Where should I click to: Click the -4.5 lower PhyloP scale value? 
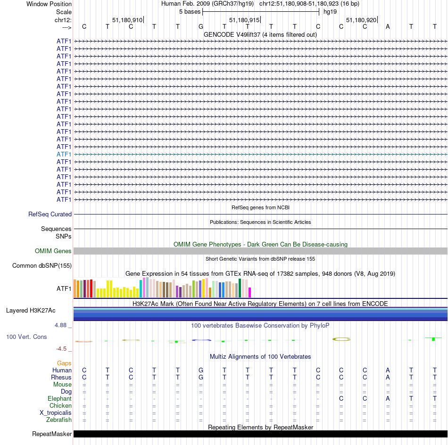(61, 349)
